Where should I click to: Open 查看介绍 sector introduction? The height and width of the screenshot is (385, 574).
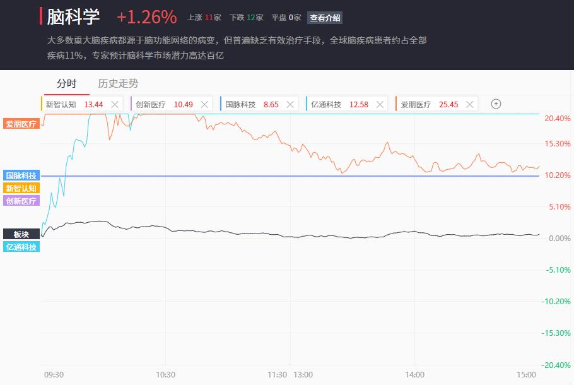point(325,18)
